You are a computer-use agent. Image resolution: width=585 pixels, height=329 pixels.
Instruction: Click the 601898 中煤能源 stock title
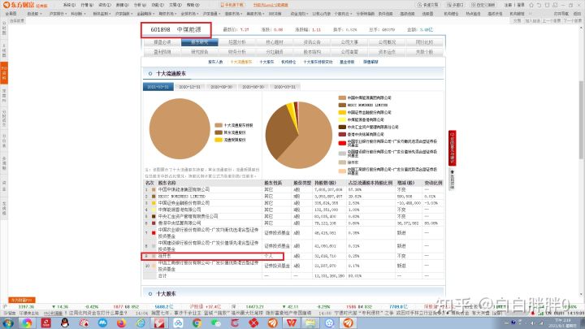(176, 29)
